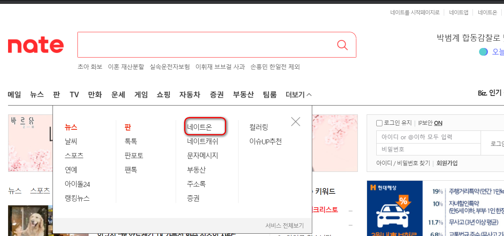Select 아이돌24 in dropdown panel
The height and width of the screenshot is (236, 504).
(x=77, y=184)
